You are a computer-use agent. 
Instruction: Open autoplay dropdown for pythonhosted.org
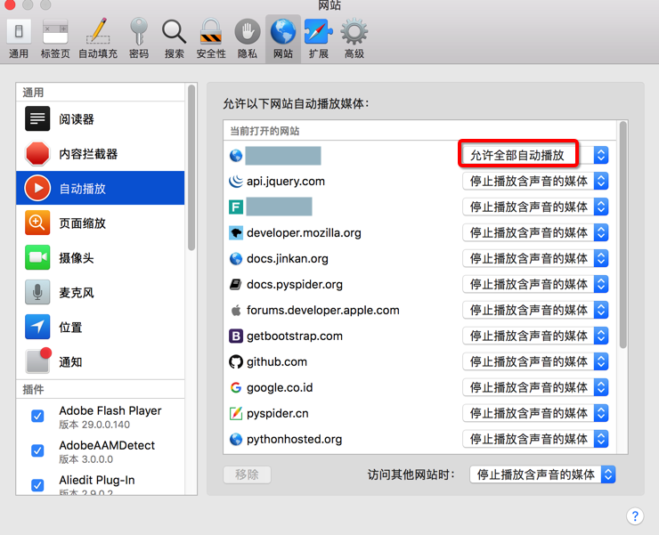(x=535, y=439)
